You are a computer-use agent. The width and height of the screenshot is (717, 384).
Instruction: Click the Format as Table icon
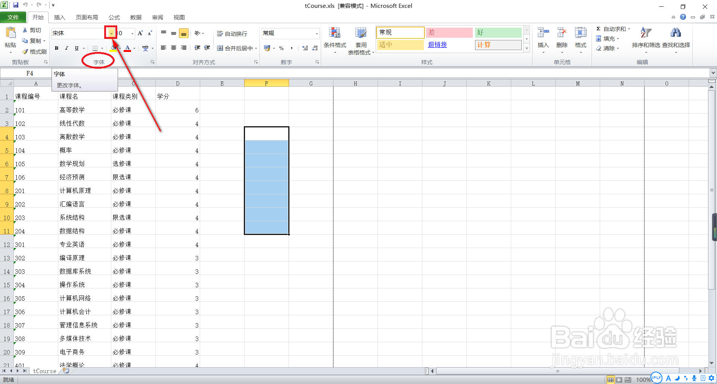tap(361, 33)
